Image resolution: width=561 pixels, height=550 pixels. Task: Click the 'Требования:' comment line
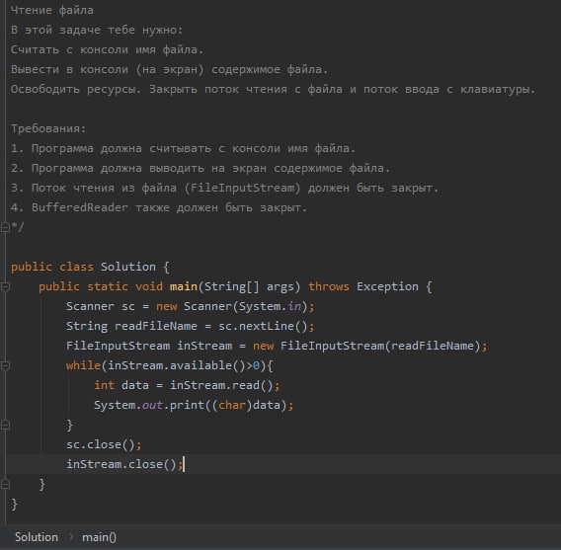click(x=48, y=128)
